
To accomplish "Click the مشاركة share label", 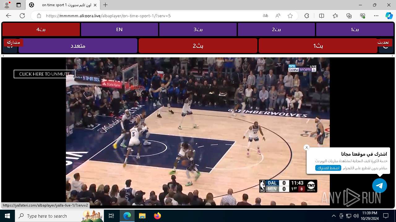I will coord(13,42).
